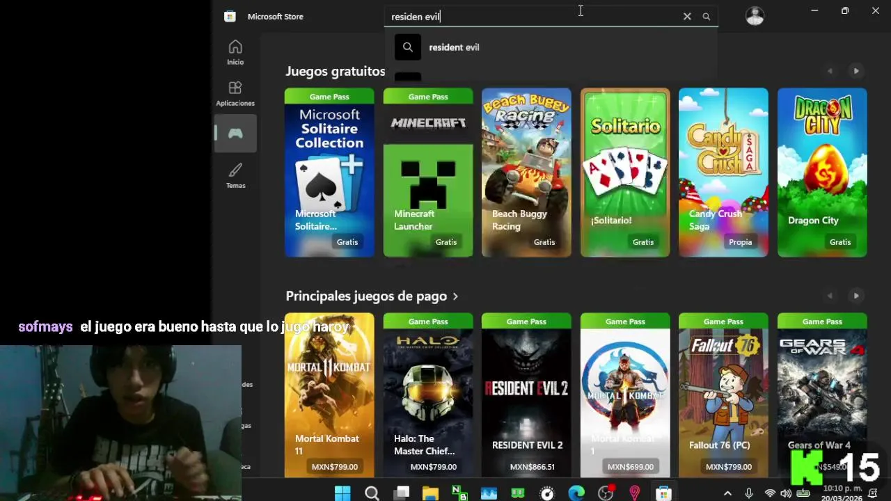This screenshot has width=891, height=501.
Task: Click Gratis button on Beach Buggy Racing
Action: pyautogui.click(x=544, y=242)
